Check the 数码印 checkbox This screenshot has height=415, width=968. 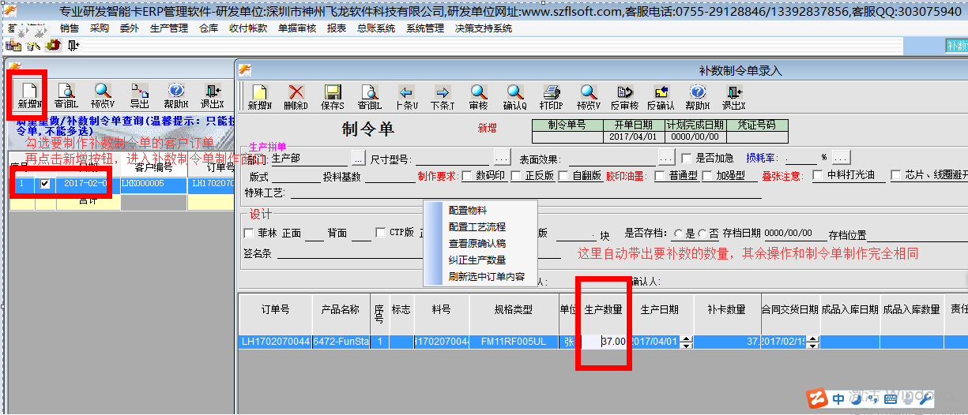pos(467,176)
